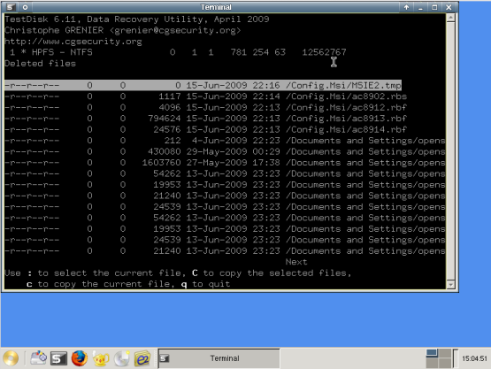Viewport: 491px width, 369px height.
Task: Select the Terminal task button in taskbar
Action: [x=219, y=358]
